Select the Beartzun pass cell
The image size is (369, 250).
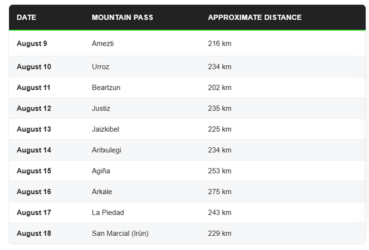coord(106,87)
